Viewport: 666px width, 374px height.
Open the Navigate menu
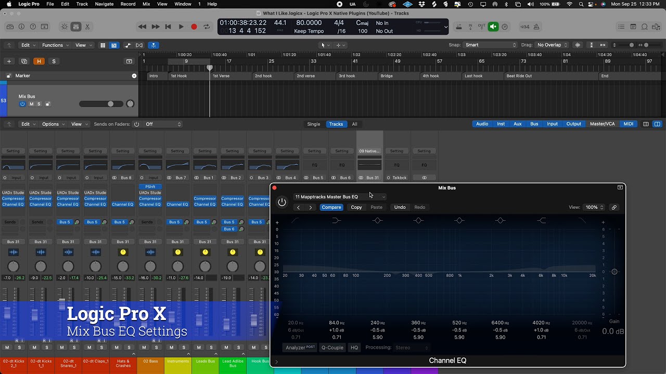(104, 4)
